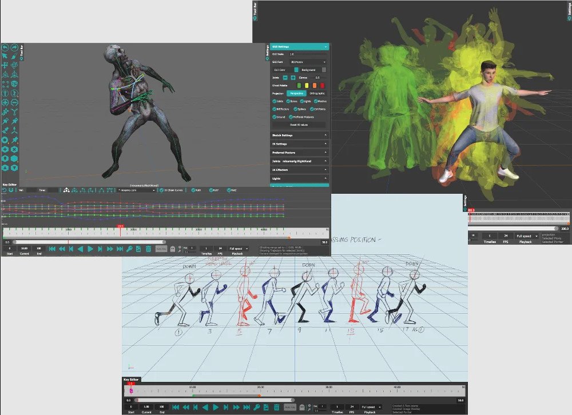The image size is (572, 415).
Task: Select the sketch brush tool
Action: 13,56
